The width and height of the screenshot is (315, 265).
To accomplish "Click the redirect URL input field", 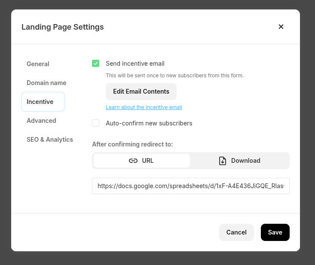I will coord(191,186).
